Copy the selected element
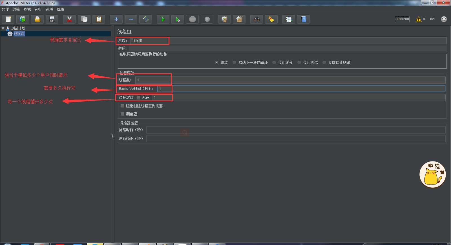 point(84,19)
